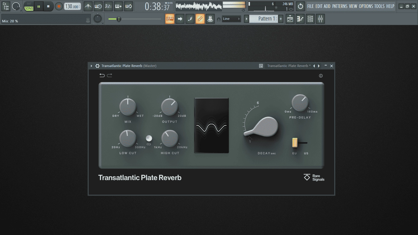The image size is (418, 235).
Task: Click the LOW CUT knob
Action: [128, 138]
